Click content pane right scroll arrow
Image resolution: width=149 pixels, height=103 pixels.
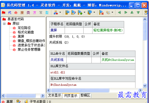[140, 90]
